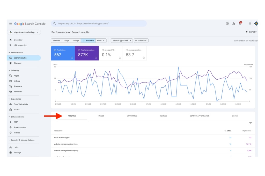The width and height of the screenshot is (265, 176).
Task: Open the 'reach marketing pro' query row
Action: click(x=153, y=138)
